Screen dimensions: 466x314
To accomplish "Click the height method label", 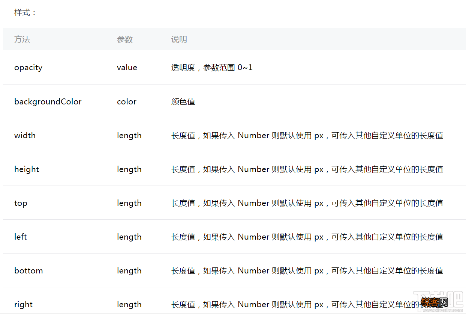I will [x=27, y=169].
